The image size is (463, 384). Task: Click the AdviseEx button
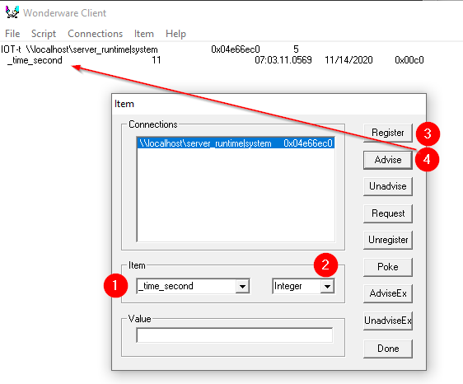tap(388, 293)
